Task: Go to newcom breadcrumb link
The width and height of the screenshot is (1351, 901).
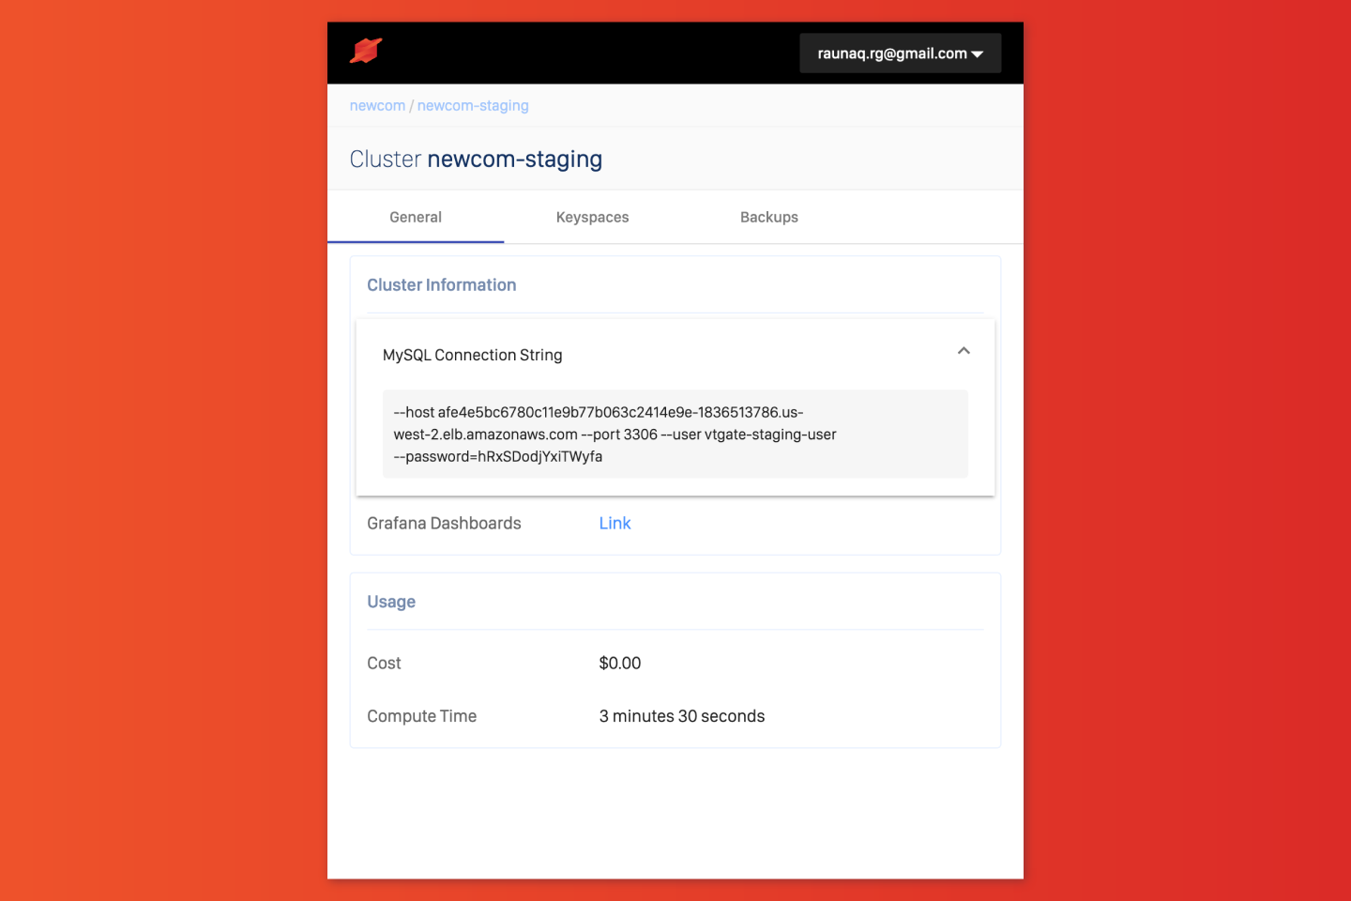Action: (x=377, y=106)
